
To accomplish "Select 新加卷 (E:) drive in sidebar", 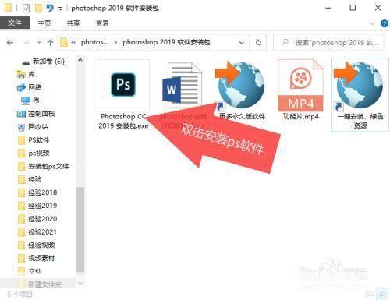I will pyautogui.click(x=43, y=62).
